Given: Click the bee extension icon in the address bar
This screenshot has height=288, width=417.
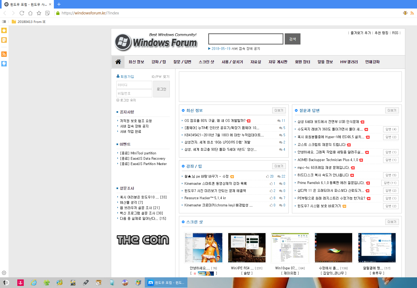Looking at the screenshot, I should point(405,13).
